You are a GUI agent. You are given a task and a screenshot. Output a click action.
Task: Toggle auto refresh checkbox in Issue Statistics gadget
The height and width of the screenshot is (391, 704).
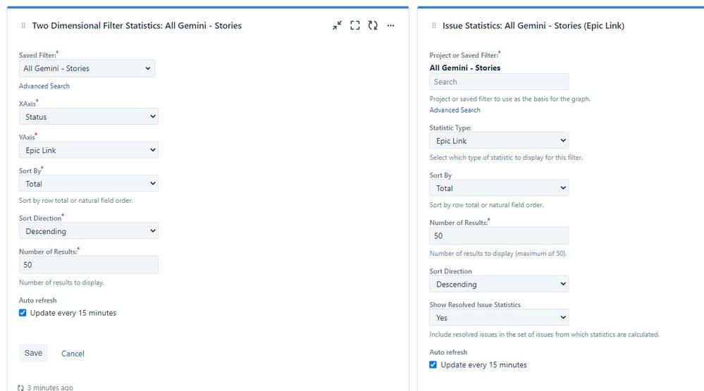pos(433,364)
